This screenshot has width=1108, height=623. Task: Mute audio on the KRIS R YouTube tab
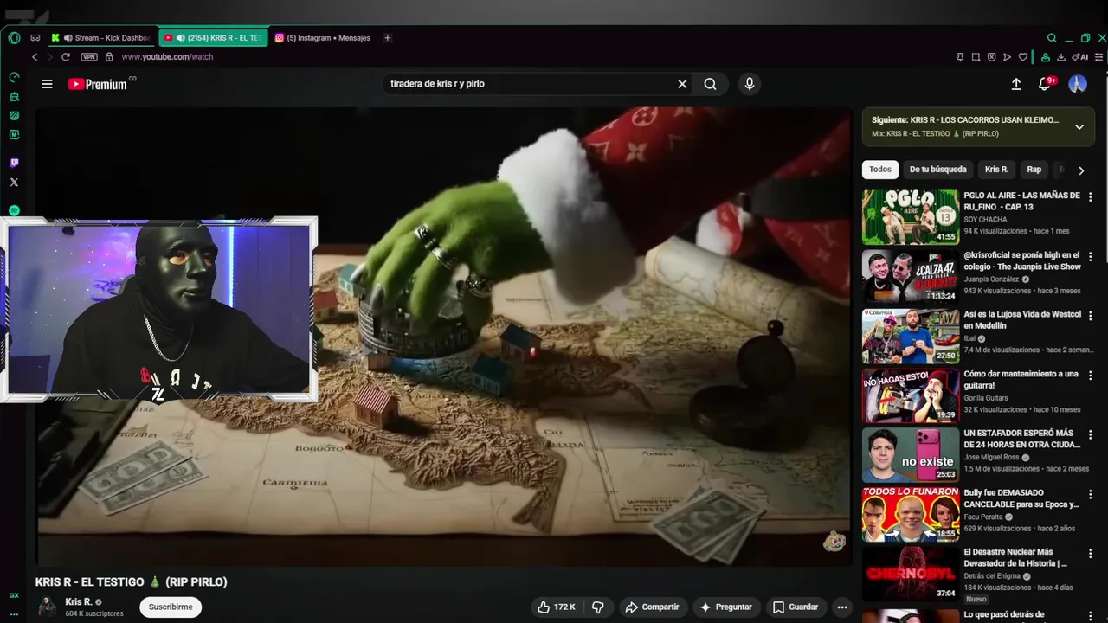(x=180, y=38)
